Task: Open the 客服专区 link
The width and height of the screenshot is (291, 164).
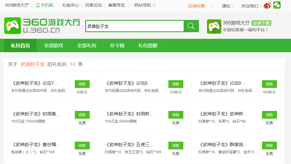Action: 117,5
